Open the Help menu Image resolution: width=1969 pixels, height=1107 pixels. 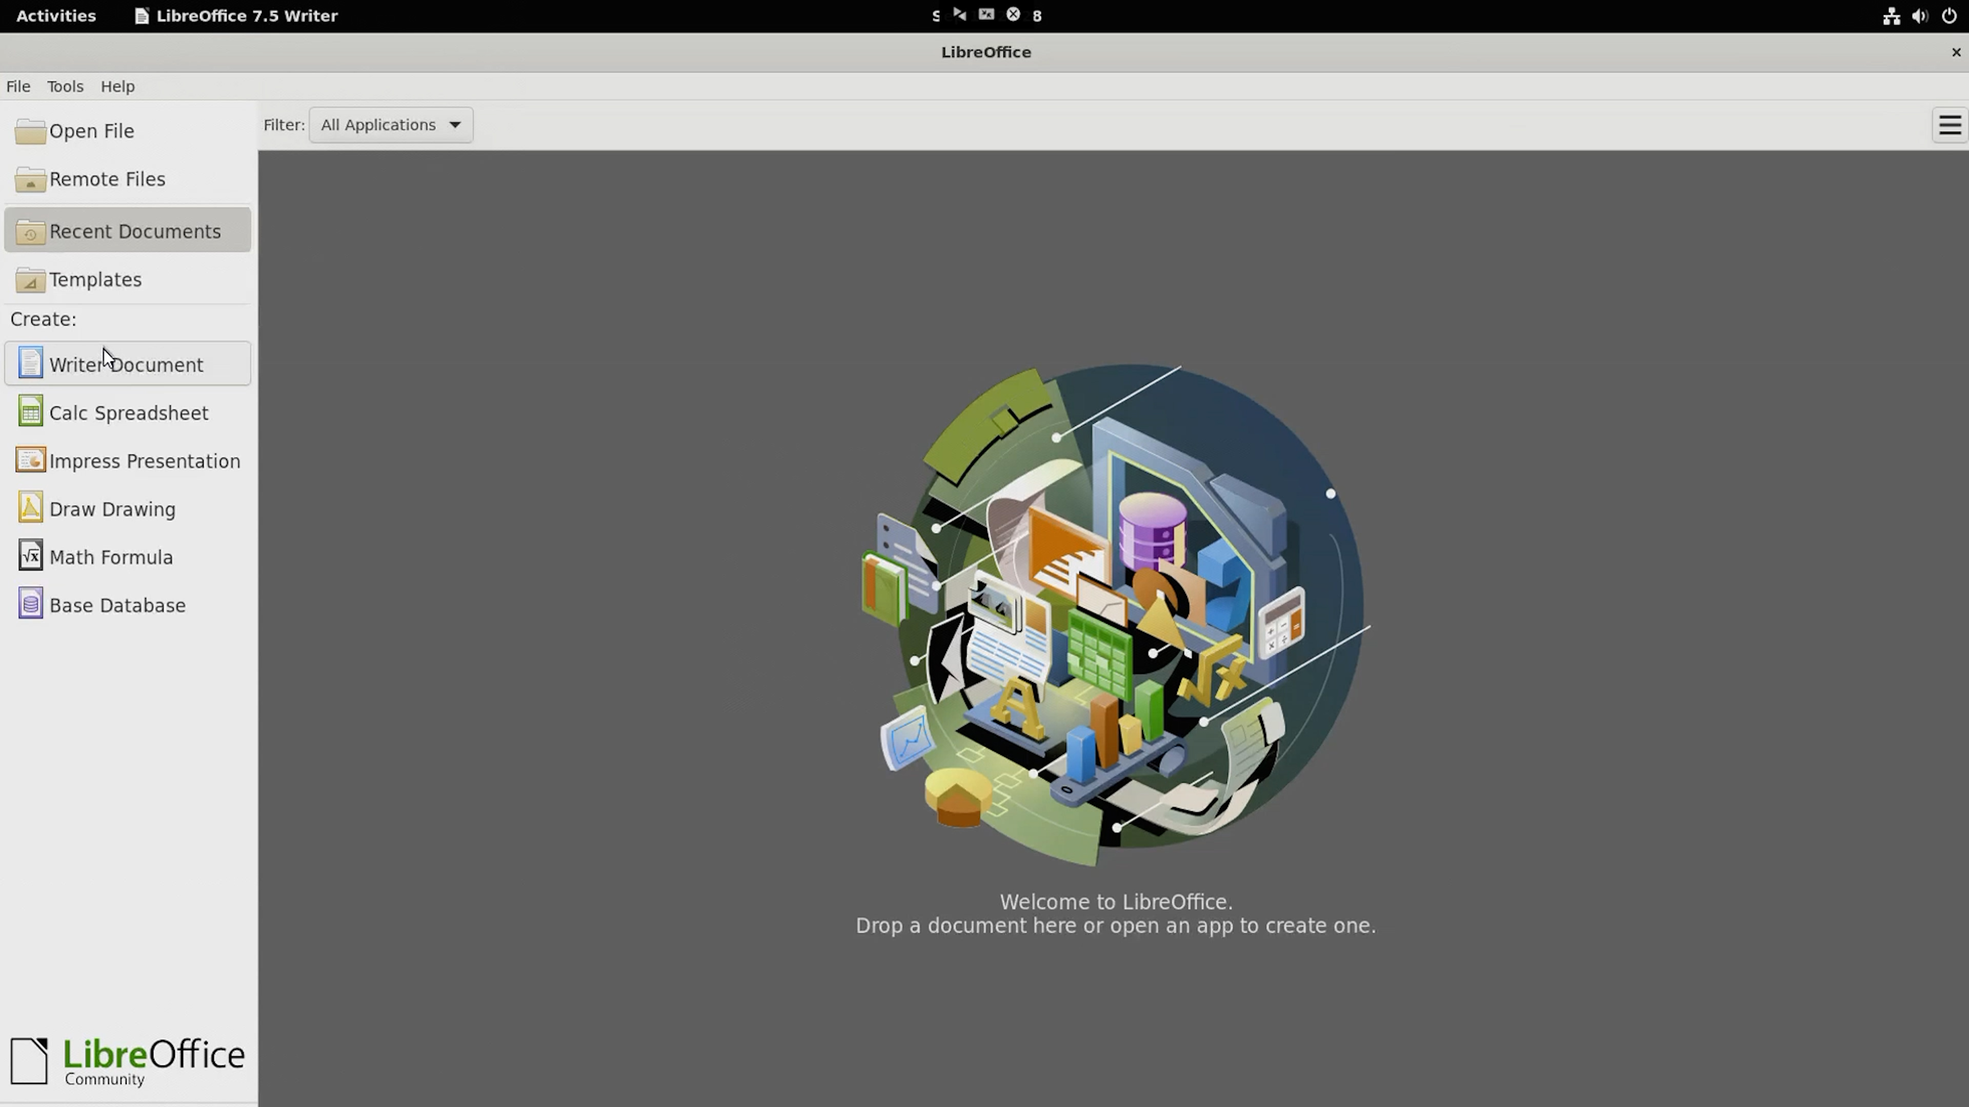pyautogui.click(x=118, y=86)
